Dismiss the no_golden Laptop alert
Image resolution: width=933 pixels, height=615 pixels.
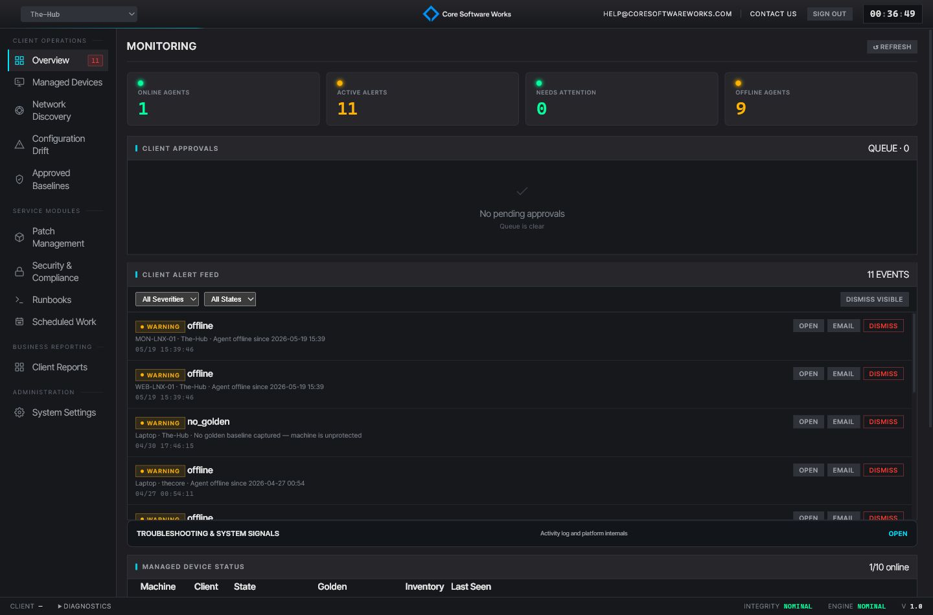pyautogui.click(x=883, y=421)
